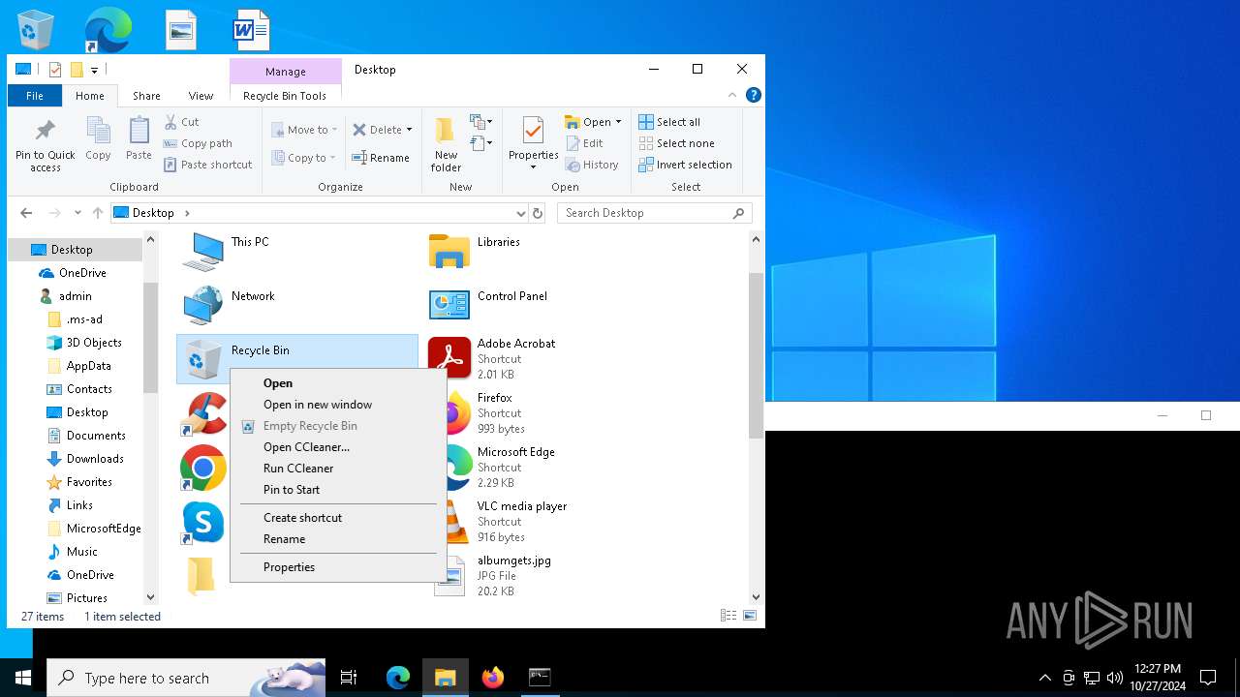
Task: Click the Cut scissors icon
Action: [x=170, y=122]
